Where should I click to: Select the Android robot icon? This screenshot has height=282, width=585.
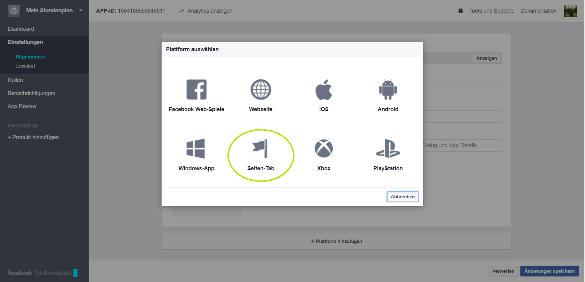point(388,90)
